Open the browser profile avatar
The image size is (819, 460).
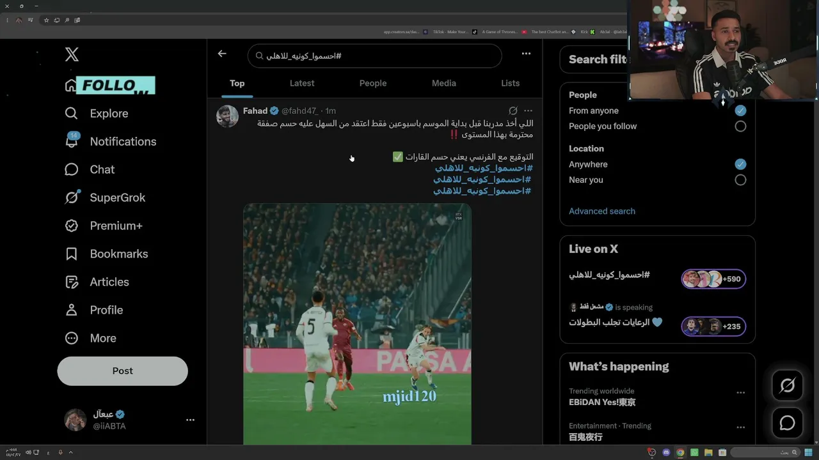(x=19, y=20)
